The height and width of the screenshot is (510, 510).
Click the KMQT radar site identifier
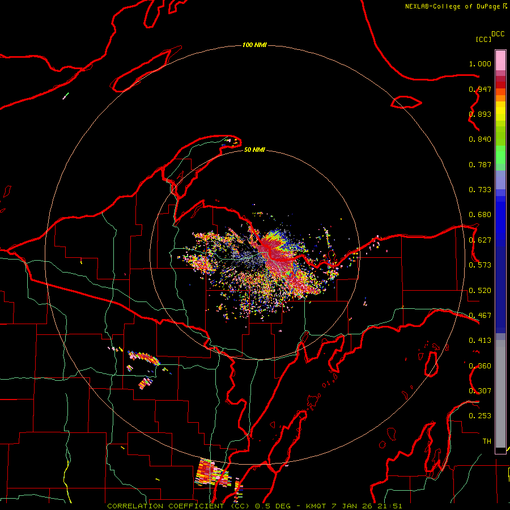tap(316, 506)
